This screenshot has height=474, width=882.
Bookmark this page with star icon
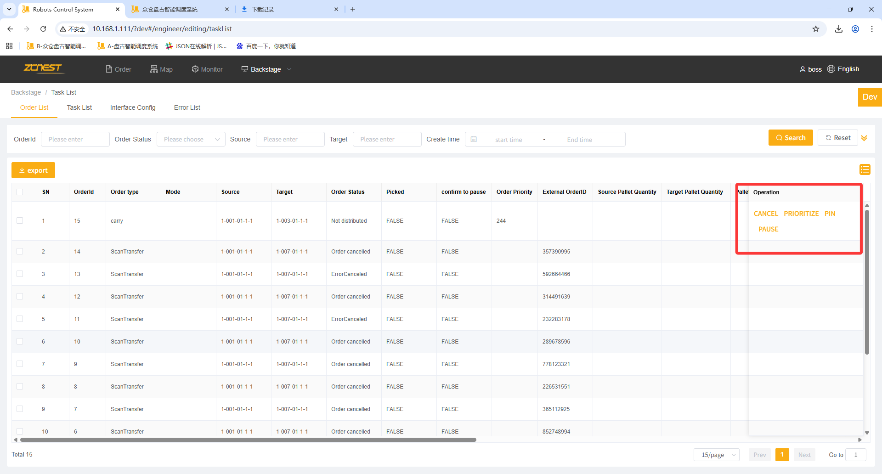(x=816, y=29)
